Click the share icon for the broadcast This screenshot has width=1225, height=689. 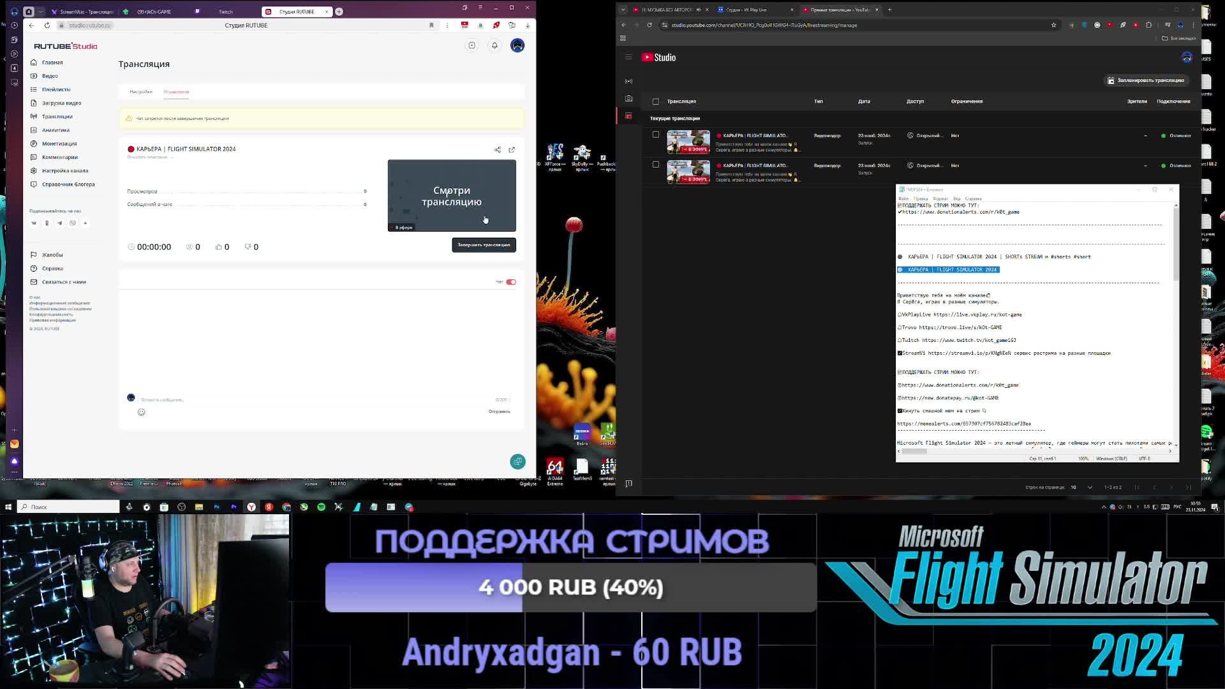point(498,150)
